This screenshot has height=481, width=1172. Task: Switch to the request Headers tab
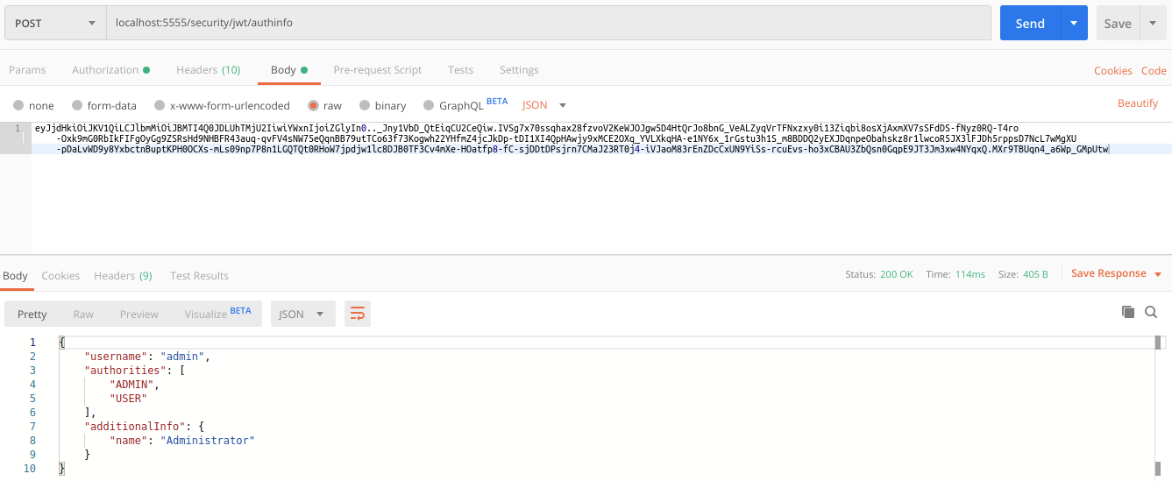tap(208, 70)
